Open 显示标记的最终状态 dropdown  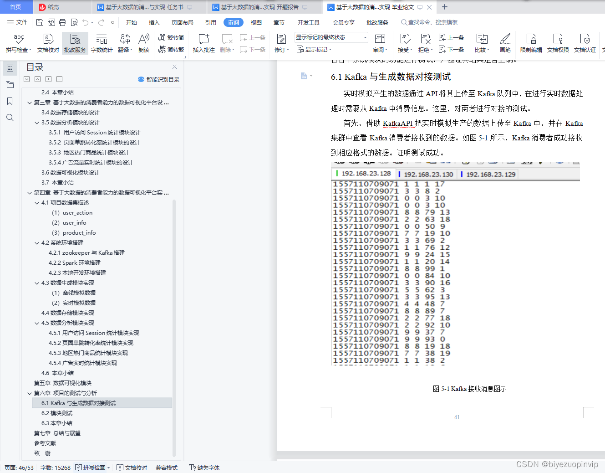pyautogui.click(x=331, y=37)
